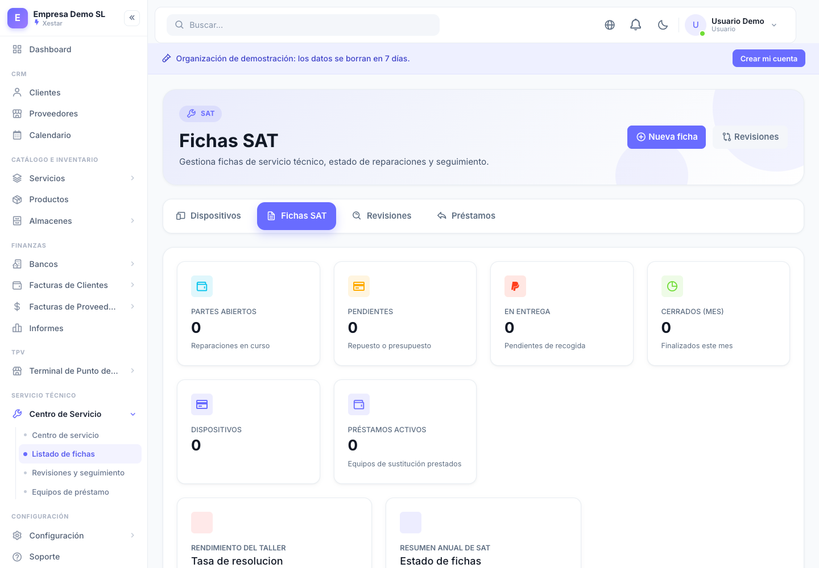Collapse Centro de Servicio menu
Image resolution: width=819 pixels, height=568 pixels.
[x=74, y=414]
